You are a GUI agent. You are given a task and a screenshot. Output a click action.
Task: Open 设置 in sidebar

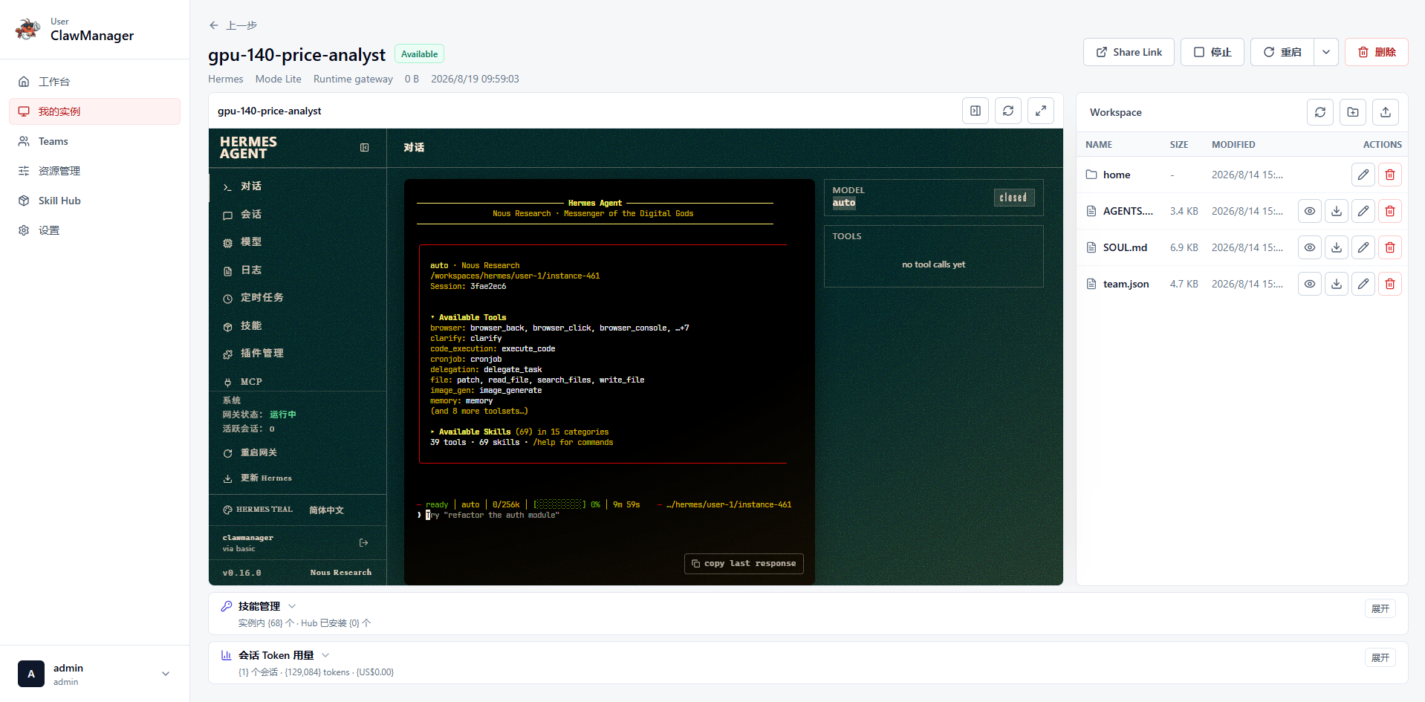[x=94, y=230]
